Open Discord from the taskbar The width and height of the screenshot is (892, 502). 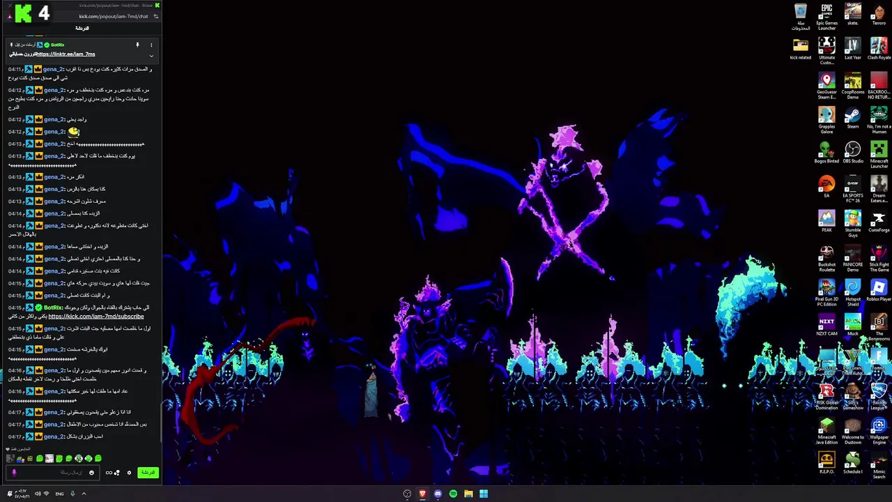click(x=438, y=494)
